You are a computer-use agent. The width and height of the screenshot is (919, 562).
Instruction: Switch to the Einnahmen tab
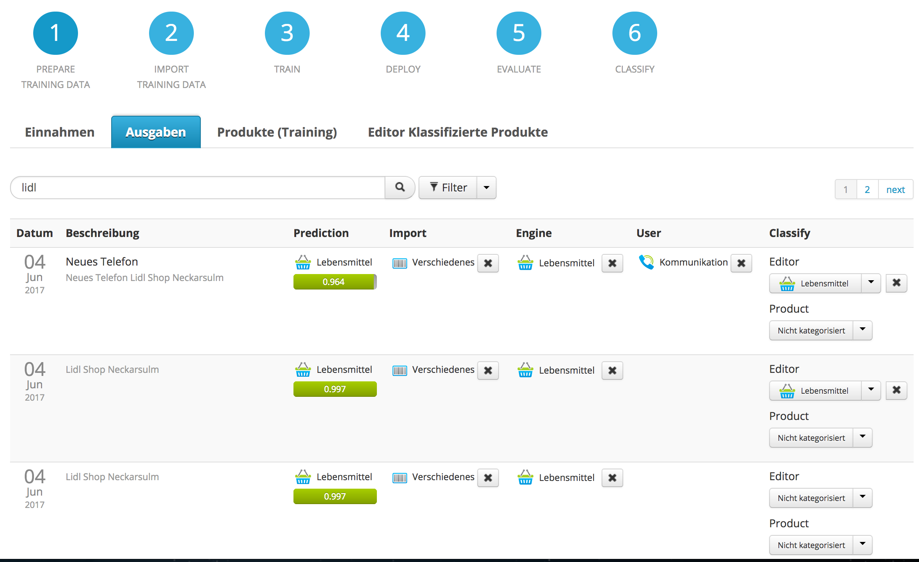pyautogui.click(x=60, y=132)
